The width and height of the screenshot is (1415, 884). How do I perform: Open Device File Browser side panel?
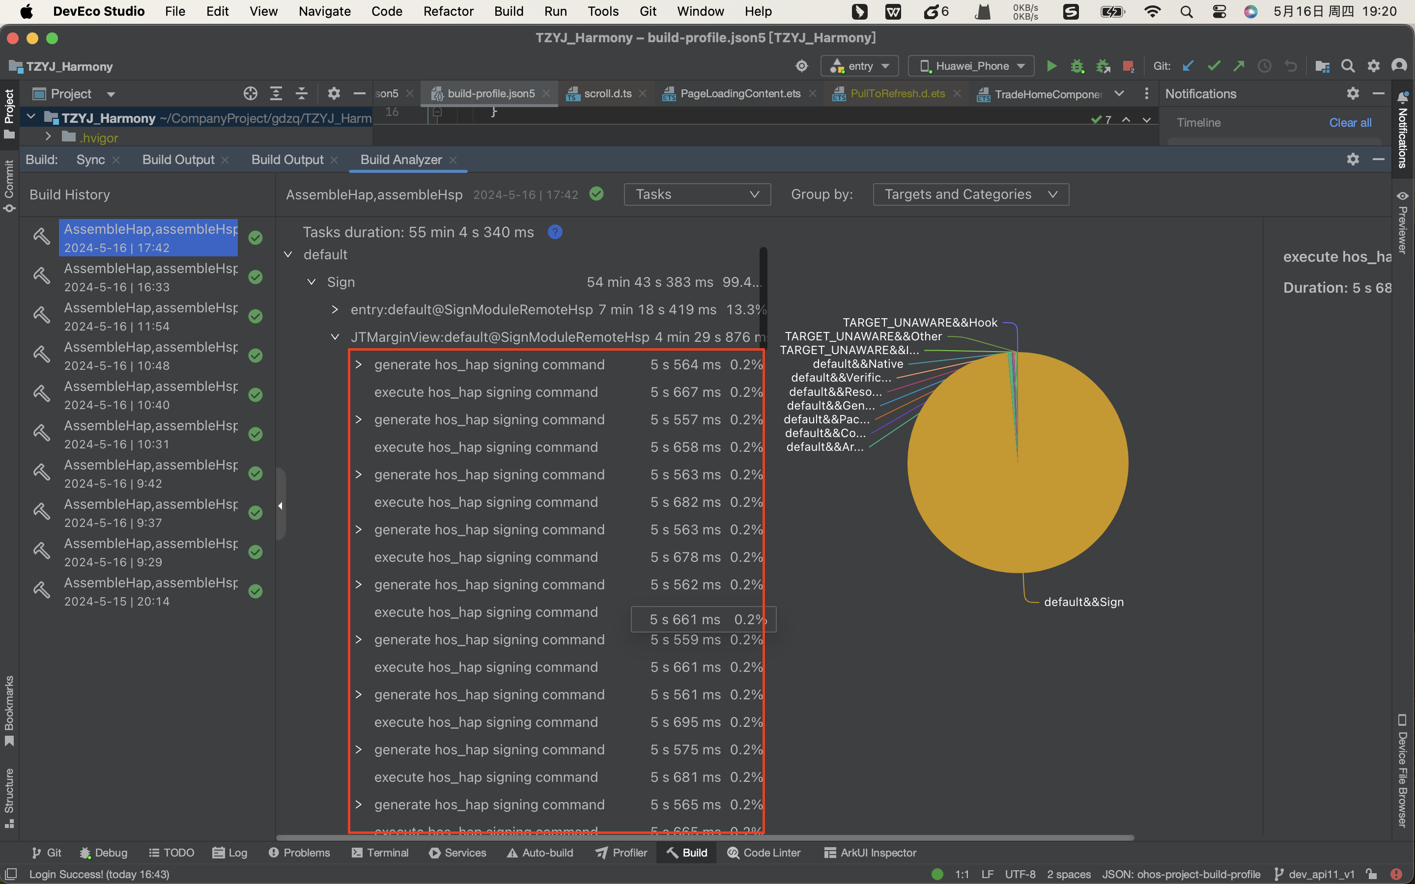point(1403,771)
